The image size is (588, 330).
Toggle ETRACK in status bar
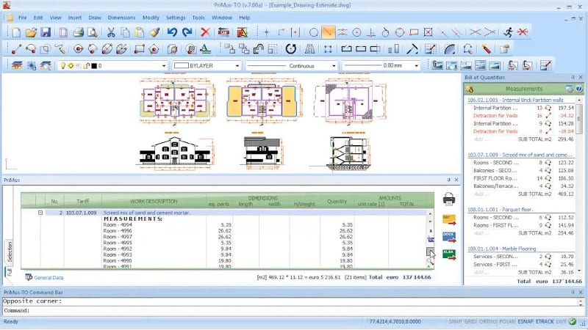545,321
